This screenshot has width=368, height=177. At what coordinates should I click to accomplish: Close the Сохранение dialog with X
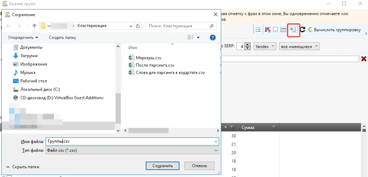coord(216,14)
